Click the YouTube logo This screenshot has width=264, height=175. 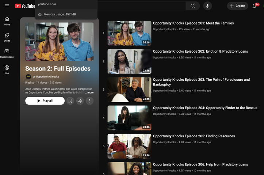coord(25,6)
